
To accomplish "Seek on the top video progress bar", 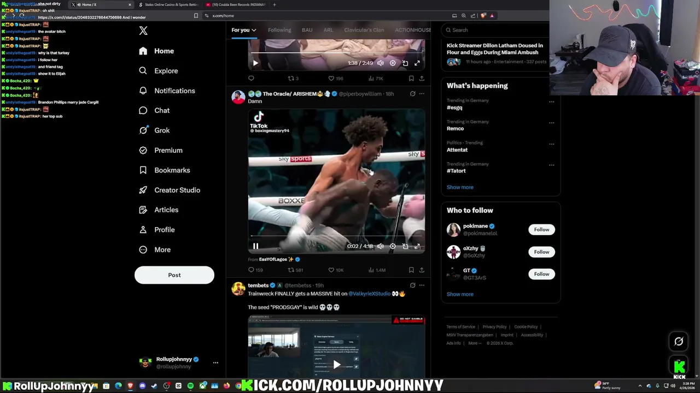I will tap(336, 53).
